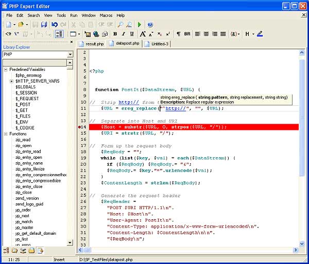Viewport: 309px width, 264px height.
Task: Click the form window icon
Action: coord(73,34)
